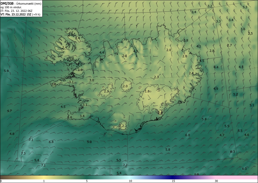258x183 pixels.
Task: Click the map value "2.5"
Action: coord(250,34)
